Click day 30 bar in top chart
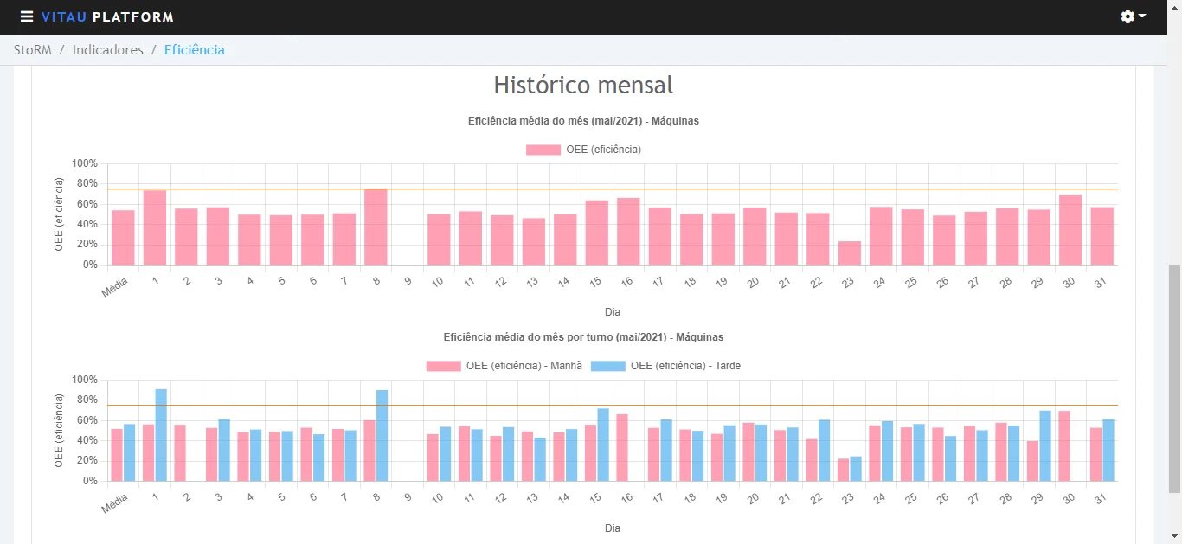Screen dimensions: 1182x544 1070,230
